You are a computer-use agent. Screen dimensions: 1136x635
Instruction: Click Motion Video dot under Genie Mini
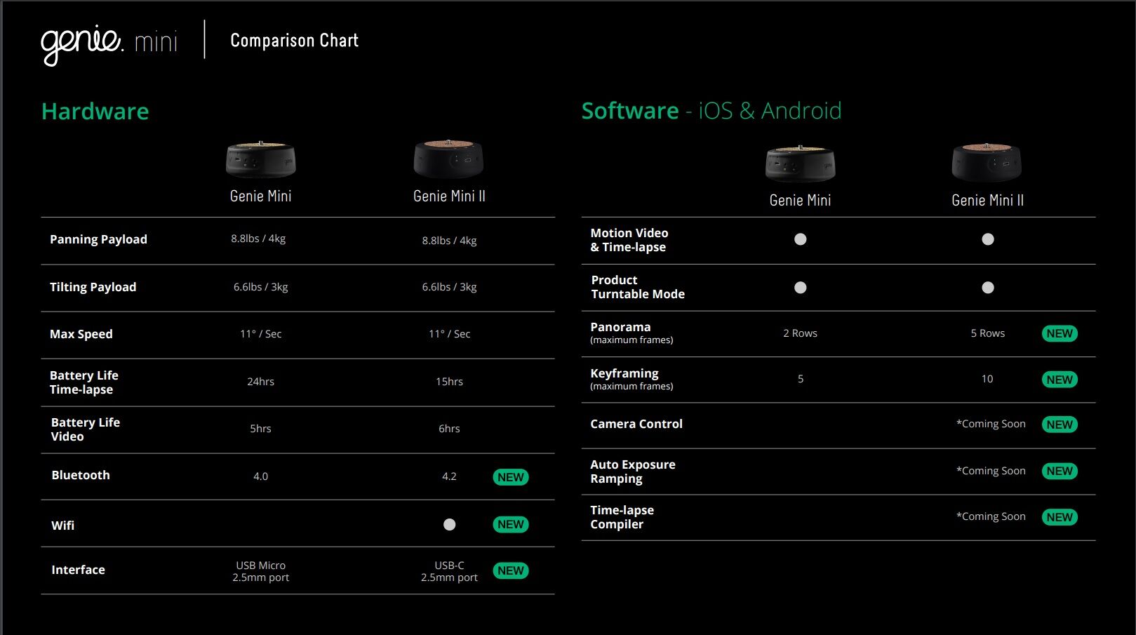point(801,239)
